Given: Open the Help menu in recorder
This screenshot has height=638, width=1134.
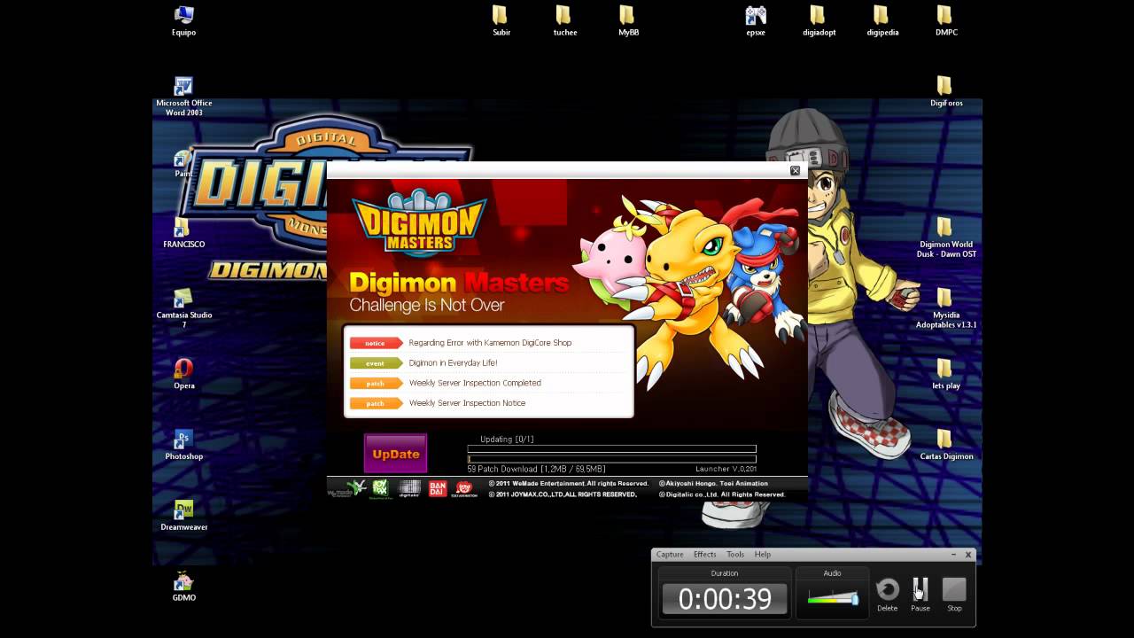Looking at the screenshot, I should pyautogui.click(x=763, y=555).
